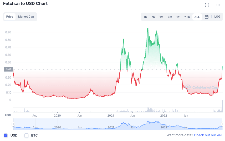Select the YTD time range
Viewport: 225px width, 141px height.
(187, 17)
